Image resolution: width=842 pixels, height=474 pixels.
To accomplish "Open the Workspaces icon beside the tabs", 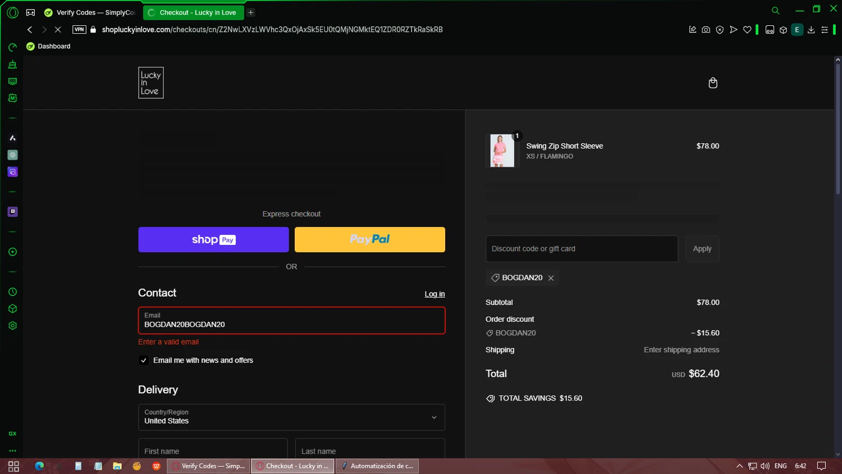I will point(31,12).
